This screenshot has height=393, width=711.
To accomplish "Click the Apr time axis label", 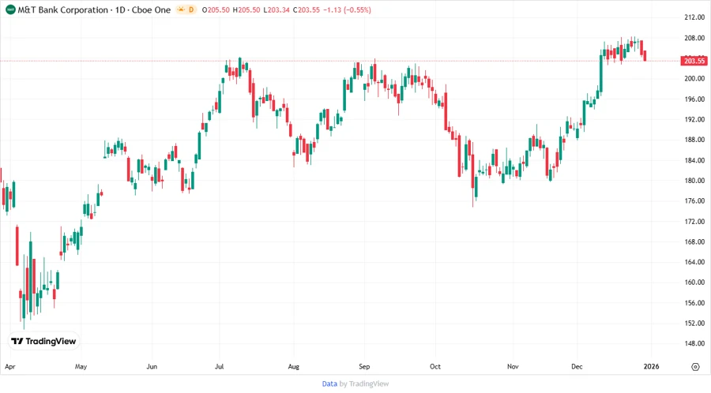I will click(x=10, y=367).
